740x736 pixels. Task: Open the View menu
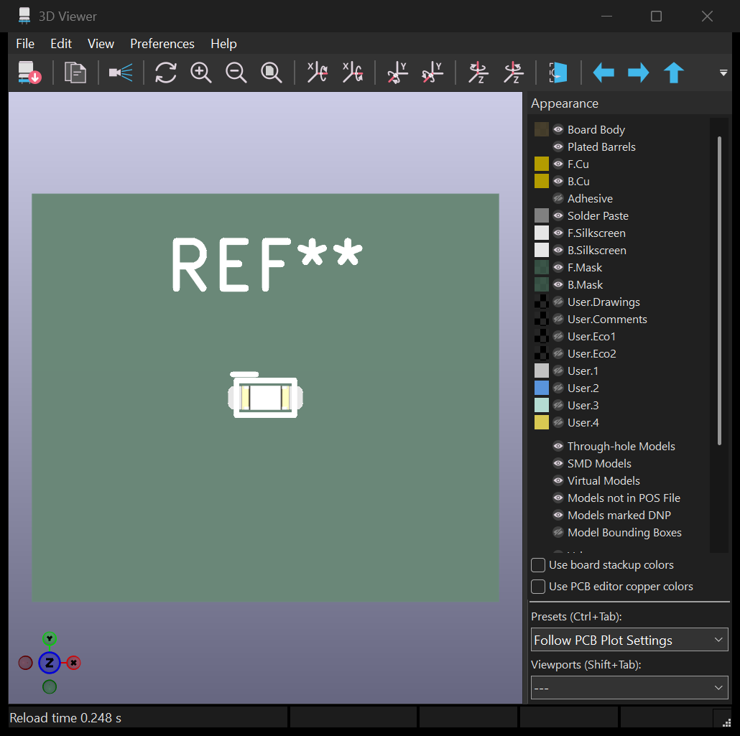point(101,44)
